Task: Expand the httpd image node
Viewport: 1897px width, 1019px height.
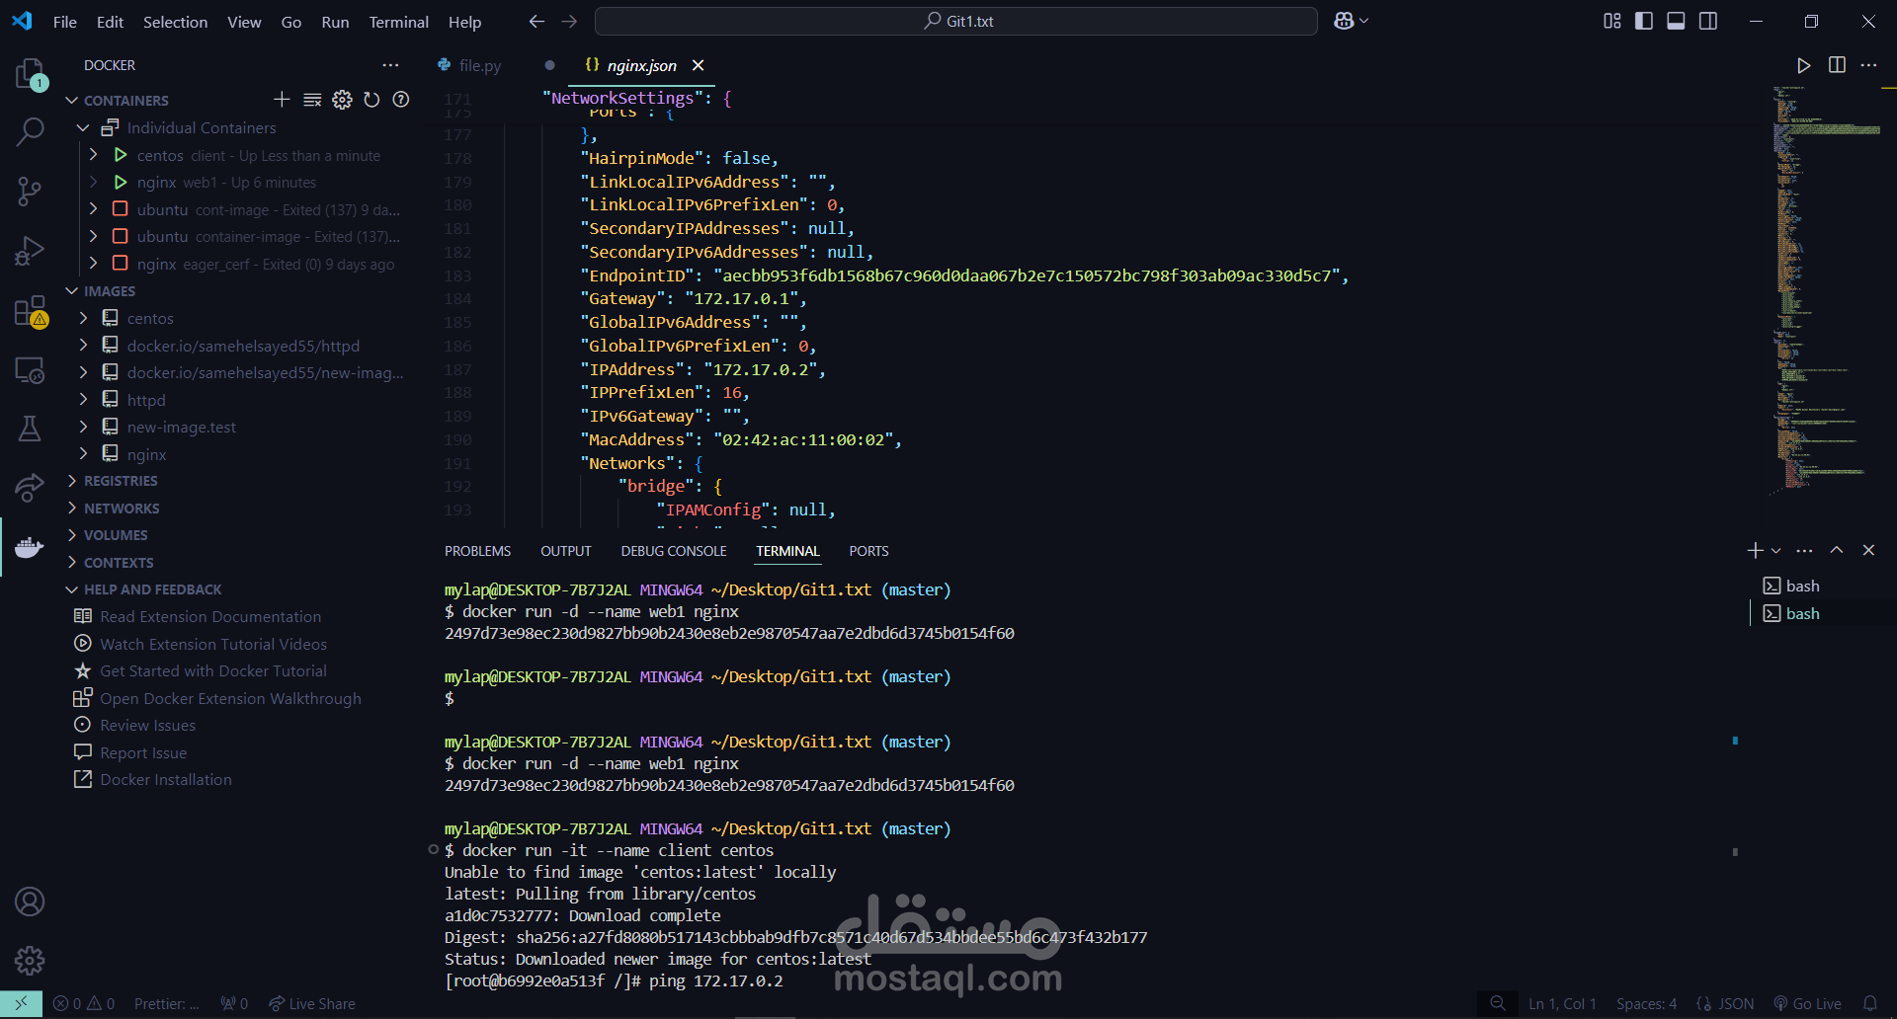Action: pos(83,400)
